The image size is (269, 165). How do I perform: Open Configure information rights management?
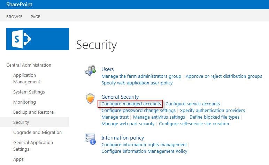(144, 144)
